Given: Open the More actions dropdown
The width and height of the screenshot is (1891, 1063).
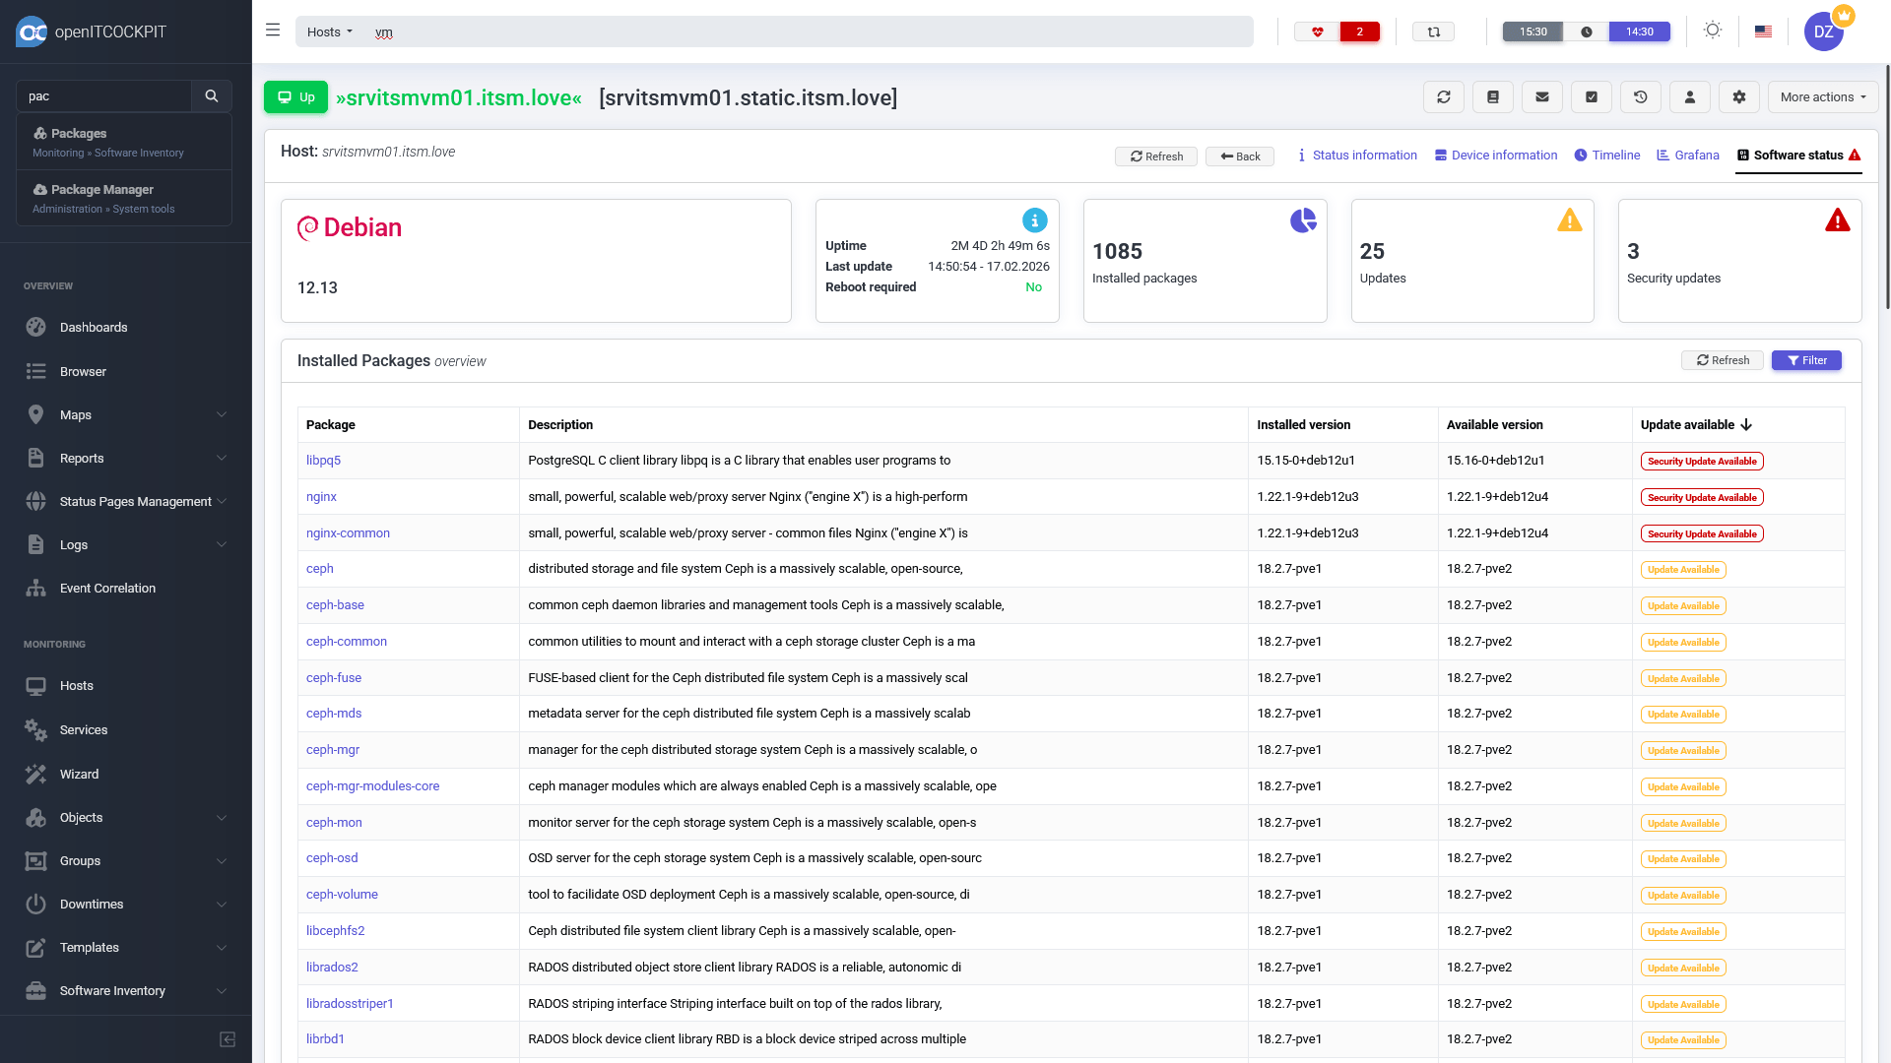Looking at the screenshot, I should [1823, 97].
